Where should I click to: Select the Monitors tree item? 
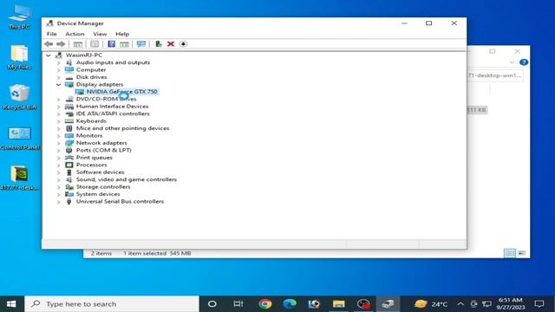[x=89, y=135]
